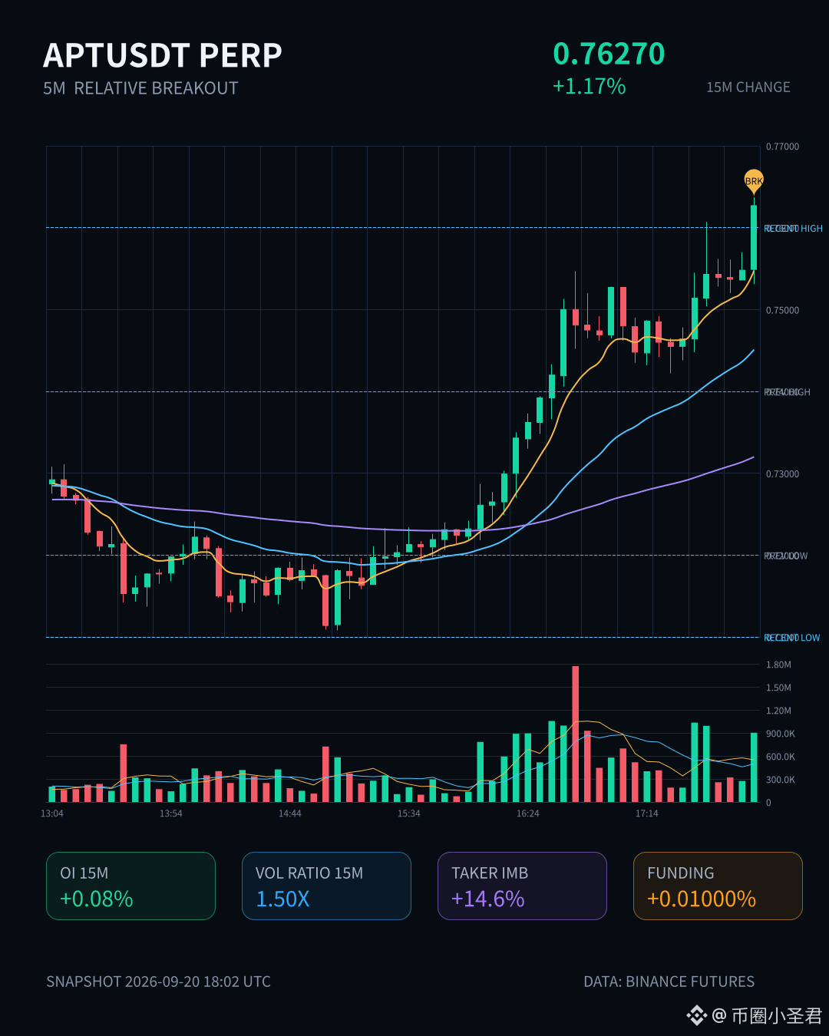Open the FUNDING +0.01000% card
The width and height of the screenshot is (829, 1036).
718,886
